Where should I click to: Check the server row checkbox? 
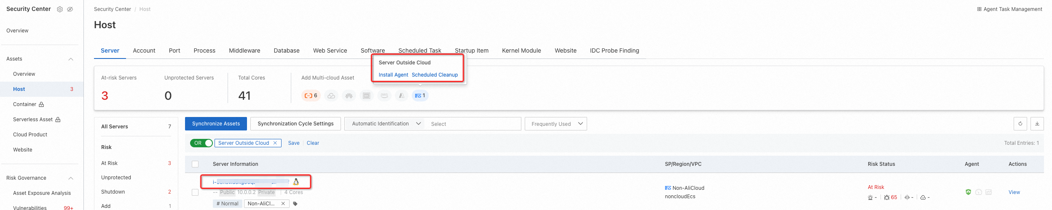click(195, 192)
